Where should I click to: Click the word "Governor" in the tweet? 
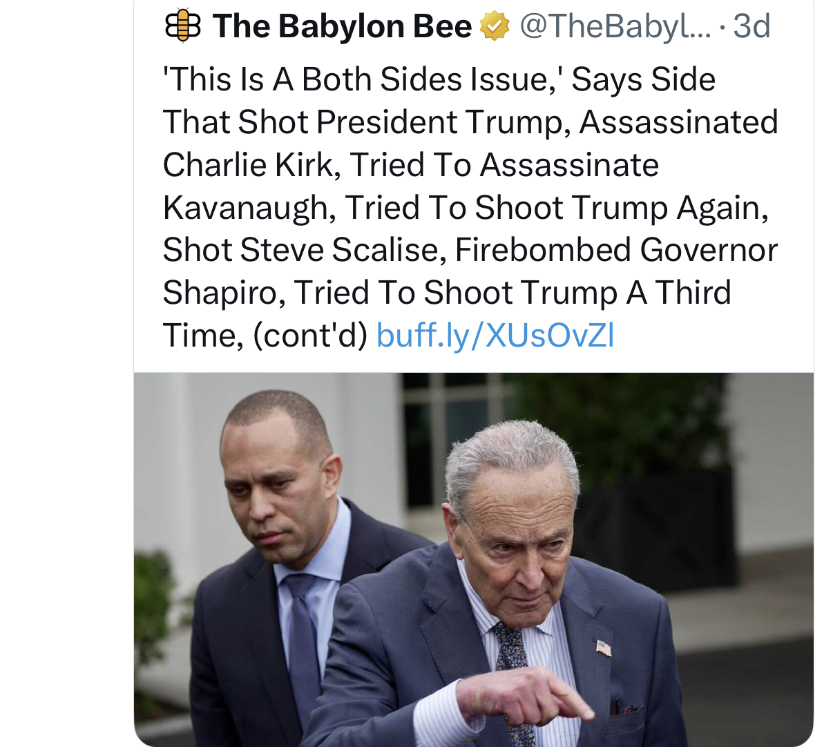[x=709, y=250]
